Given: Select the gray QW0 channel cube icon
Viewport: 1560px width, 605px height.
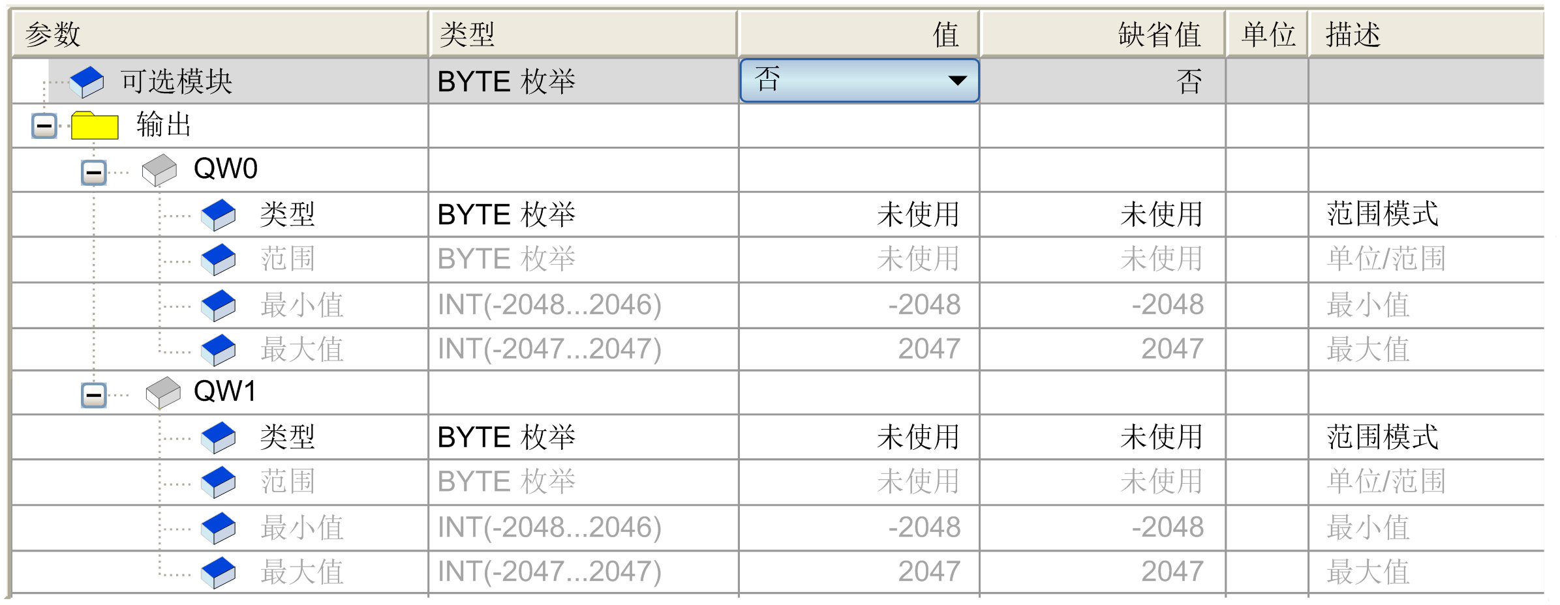Looking at the screenshot, I should 160,170.
